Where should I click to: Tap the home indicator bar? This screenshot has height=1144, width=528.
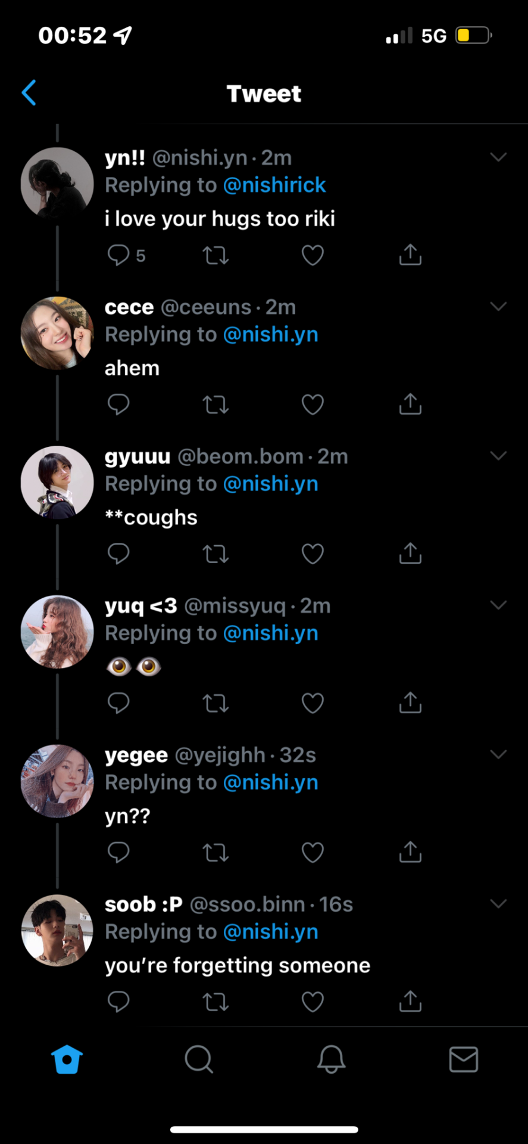click(264, 1129)
